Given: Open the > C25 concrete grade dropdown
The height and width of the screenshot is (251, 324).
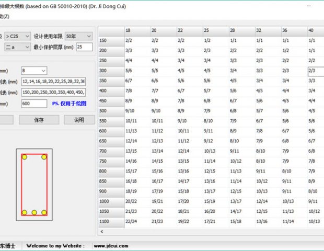Looking at the screenshot, I should (25, 36).
